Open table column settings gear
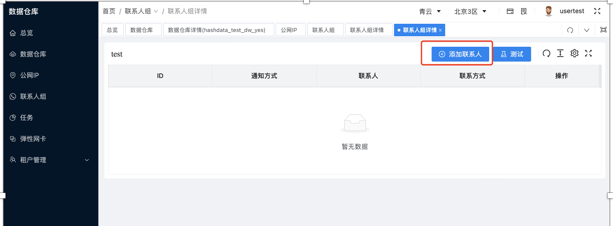613x226 pixels. (x=574, y=53)
